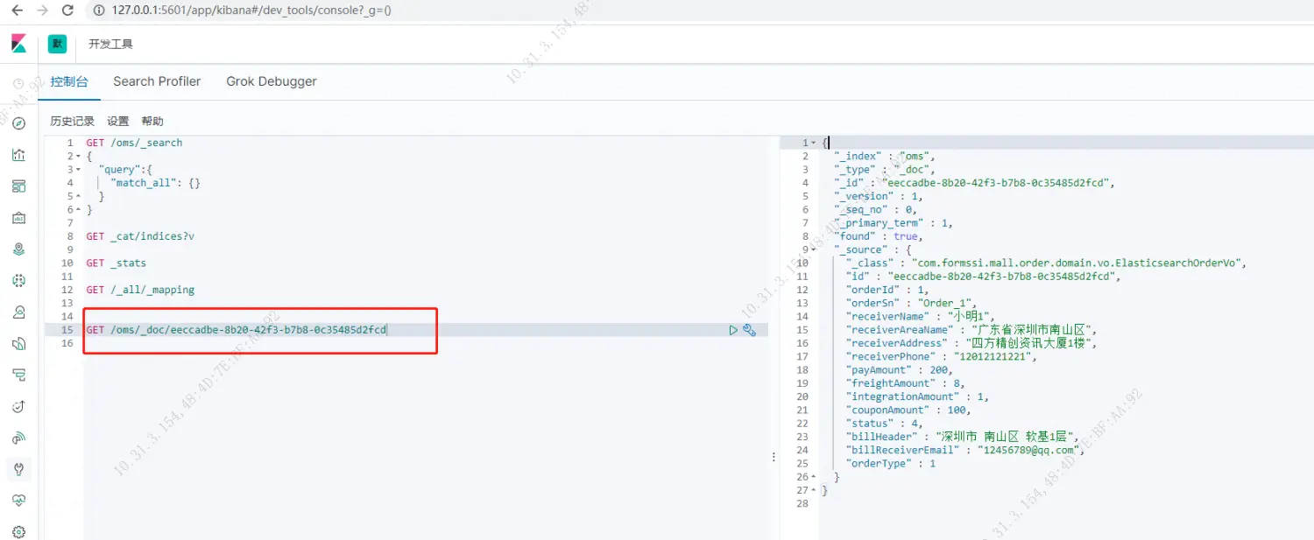Click the editor pane resize handle
This screenshot has width=1314, height=540.
tap(774, 457)
